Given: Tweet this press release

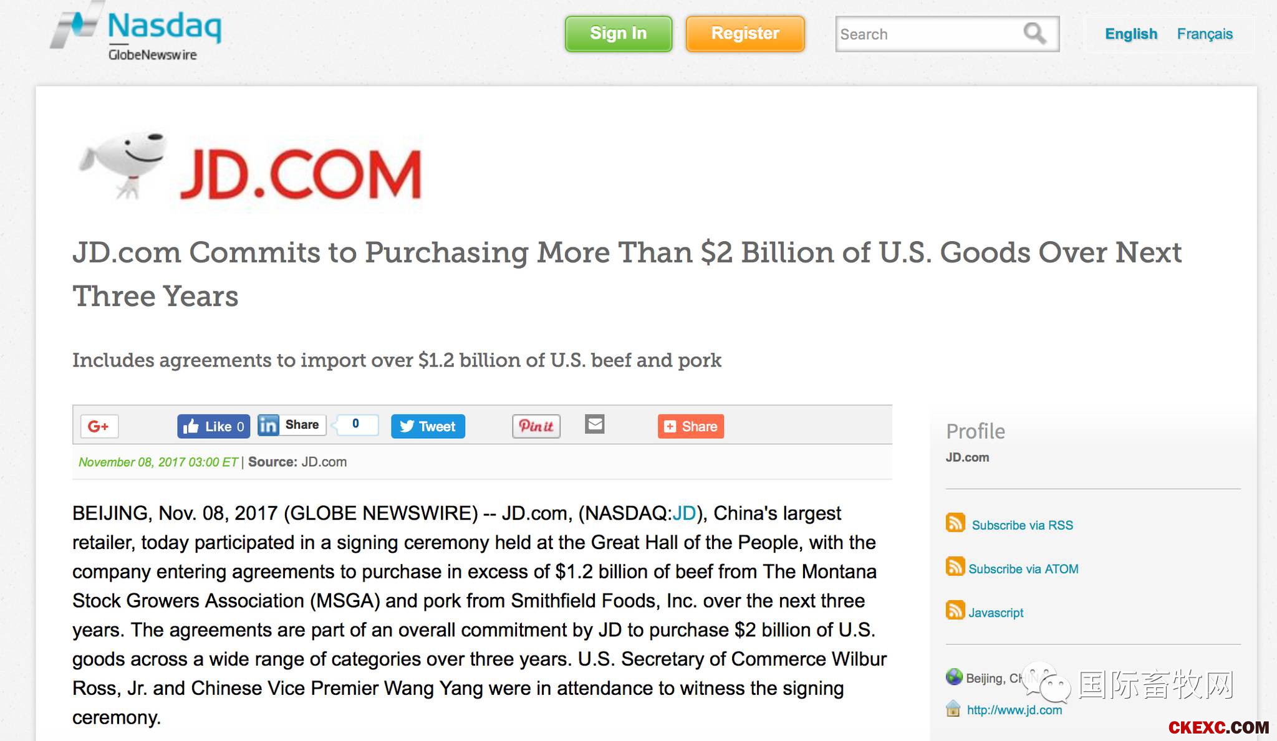Looking at the screenshot, I should [428, 426].
